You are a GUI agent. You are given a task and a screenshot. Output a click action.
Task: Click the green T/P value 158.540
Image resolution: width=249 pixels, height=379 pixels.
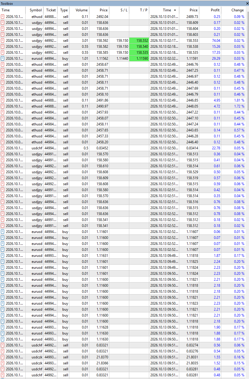pos(139,47)
